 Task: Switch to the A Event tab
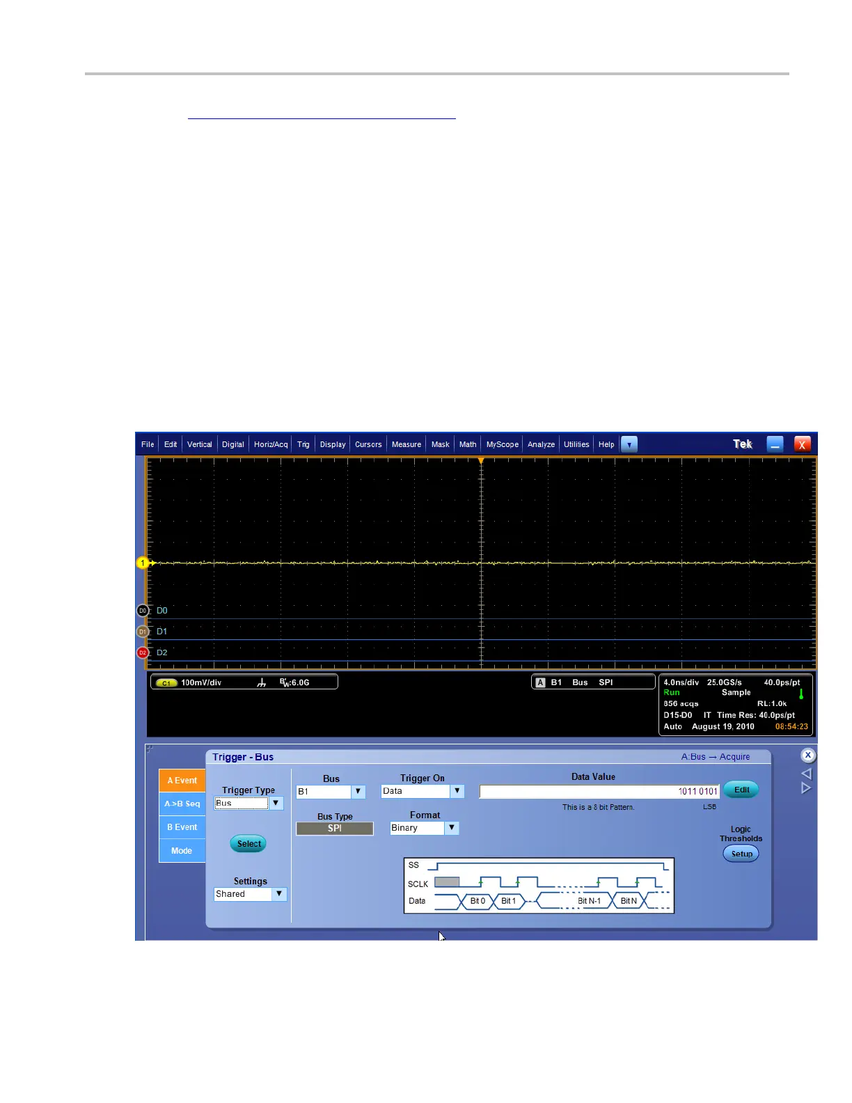pyautogui.click(x=182, y=781)
